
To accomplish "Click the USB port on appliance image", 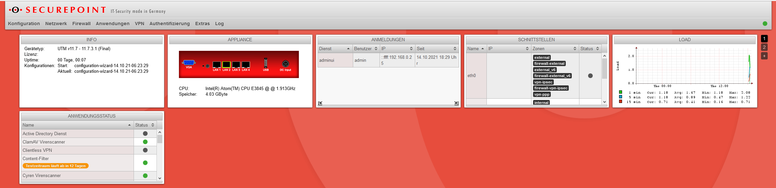I will click(x=266, y=63).
